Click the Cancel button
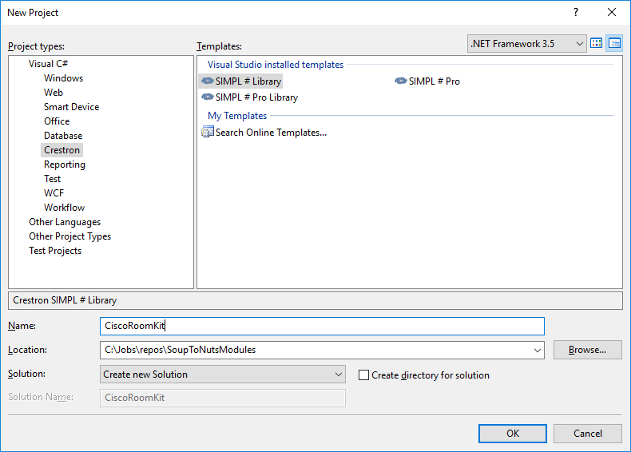 (588, 434)
